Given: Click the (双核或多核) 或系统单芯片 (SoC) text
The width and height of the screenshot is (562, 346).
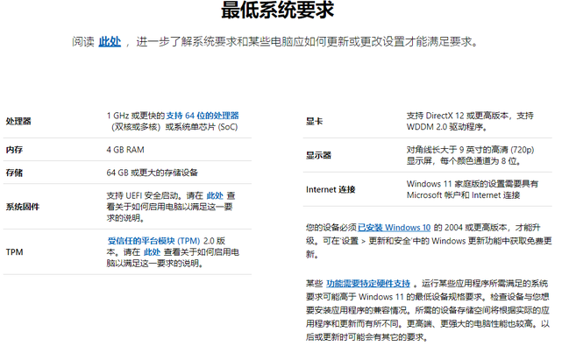Looking at the screenshot, I should [174, 127].
